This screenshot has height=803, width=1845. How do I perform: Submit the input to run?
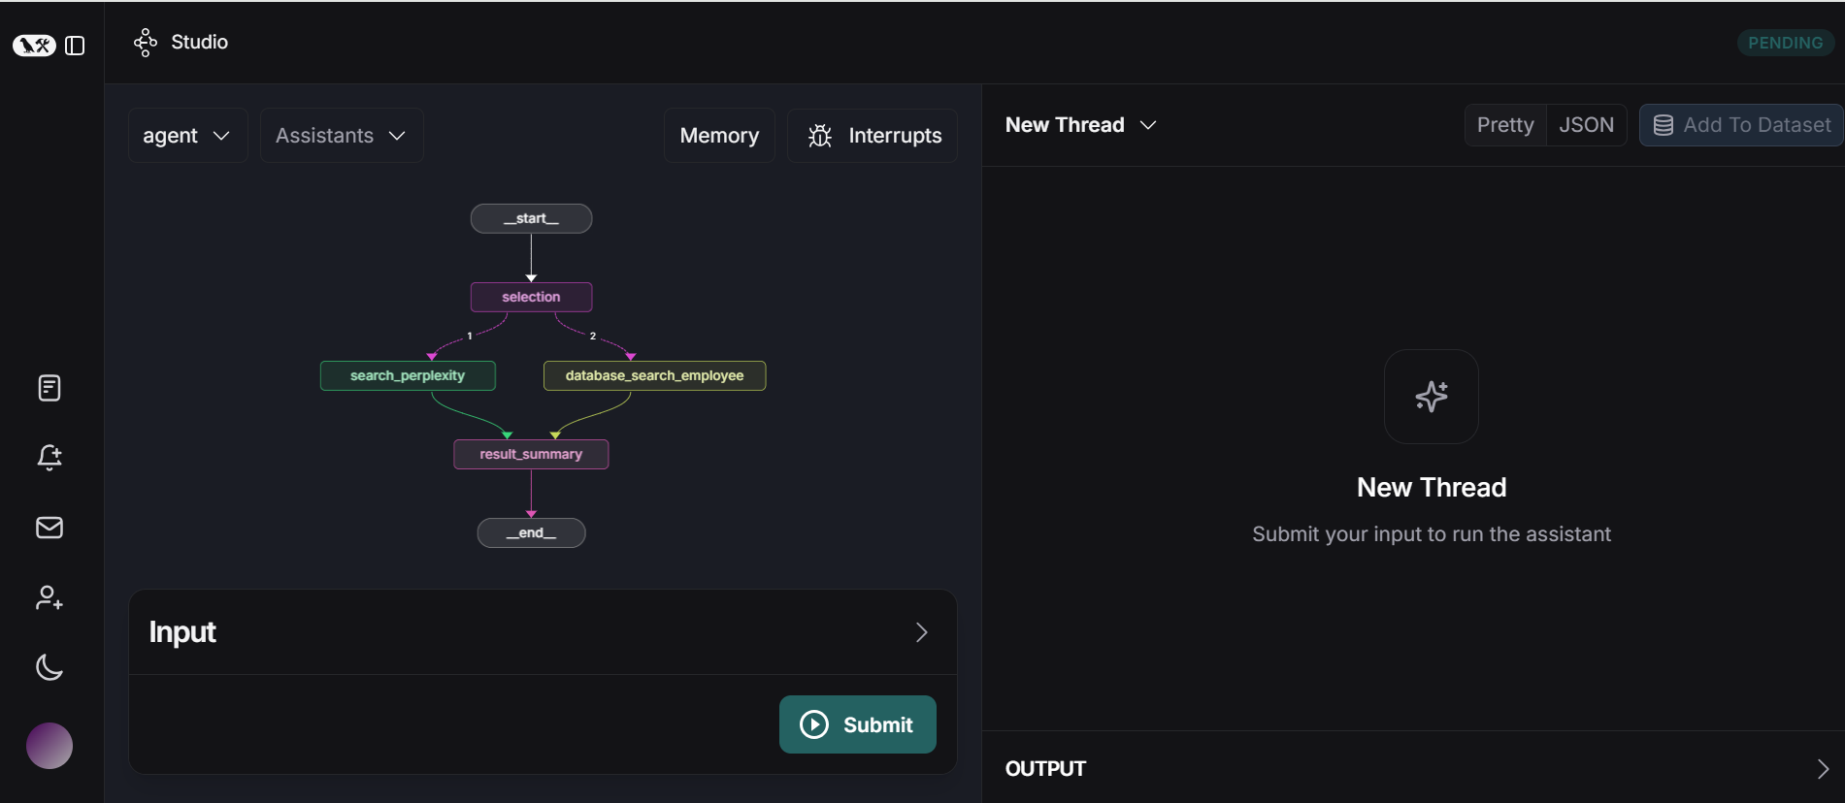857,724
